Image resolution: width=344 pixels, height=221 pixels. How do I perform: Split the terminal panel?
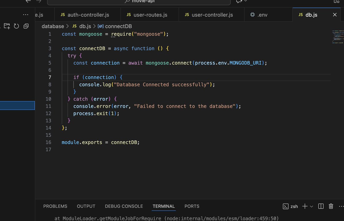click(x=321, y=206)
